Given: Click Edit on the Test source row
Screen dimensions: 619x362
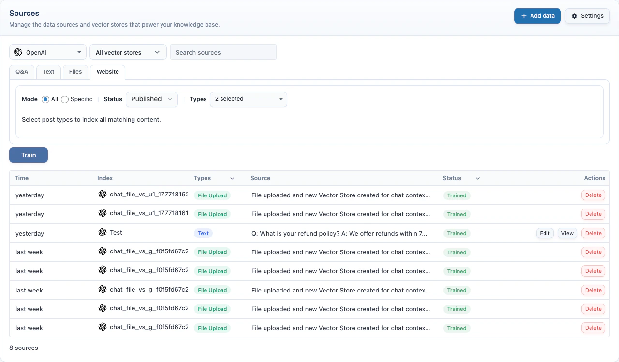Looking at the screenshot, I should point(545,233).
